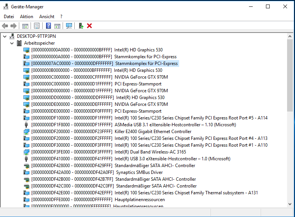This screenshot has height=217, width=295.
Task: Click the blue Help question mark icon
Action: [x=48, y=26]
